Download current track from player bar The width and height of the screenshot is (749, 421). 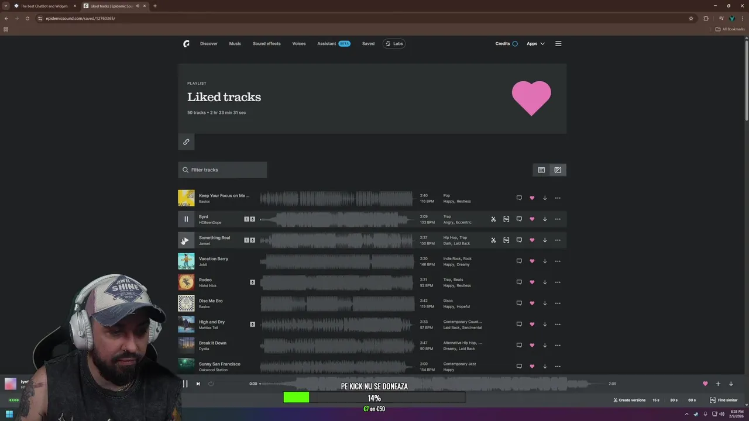point(731,384)
